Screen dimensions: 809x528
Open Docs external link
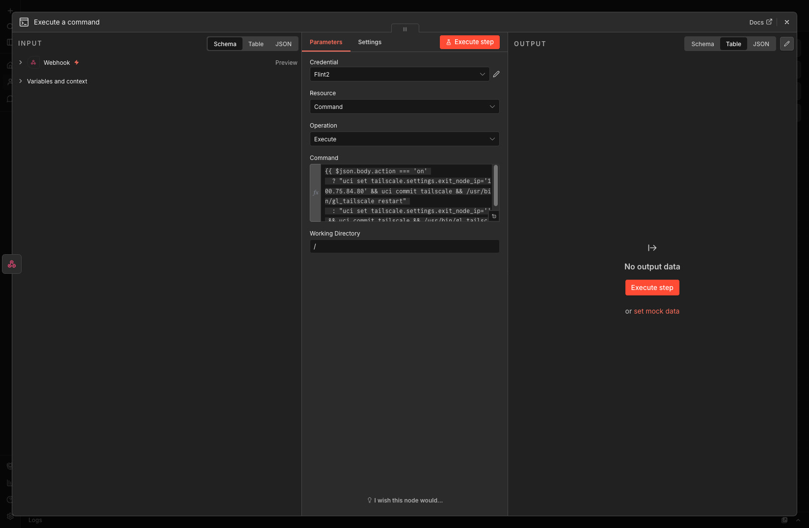pyautogui.click(x=760, y=22)
